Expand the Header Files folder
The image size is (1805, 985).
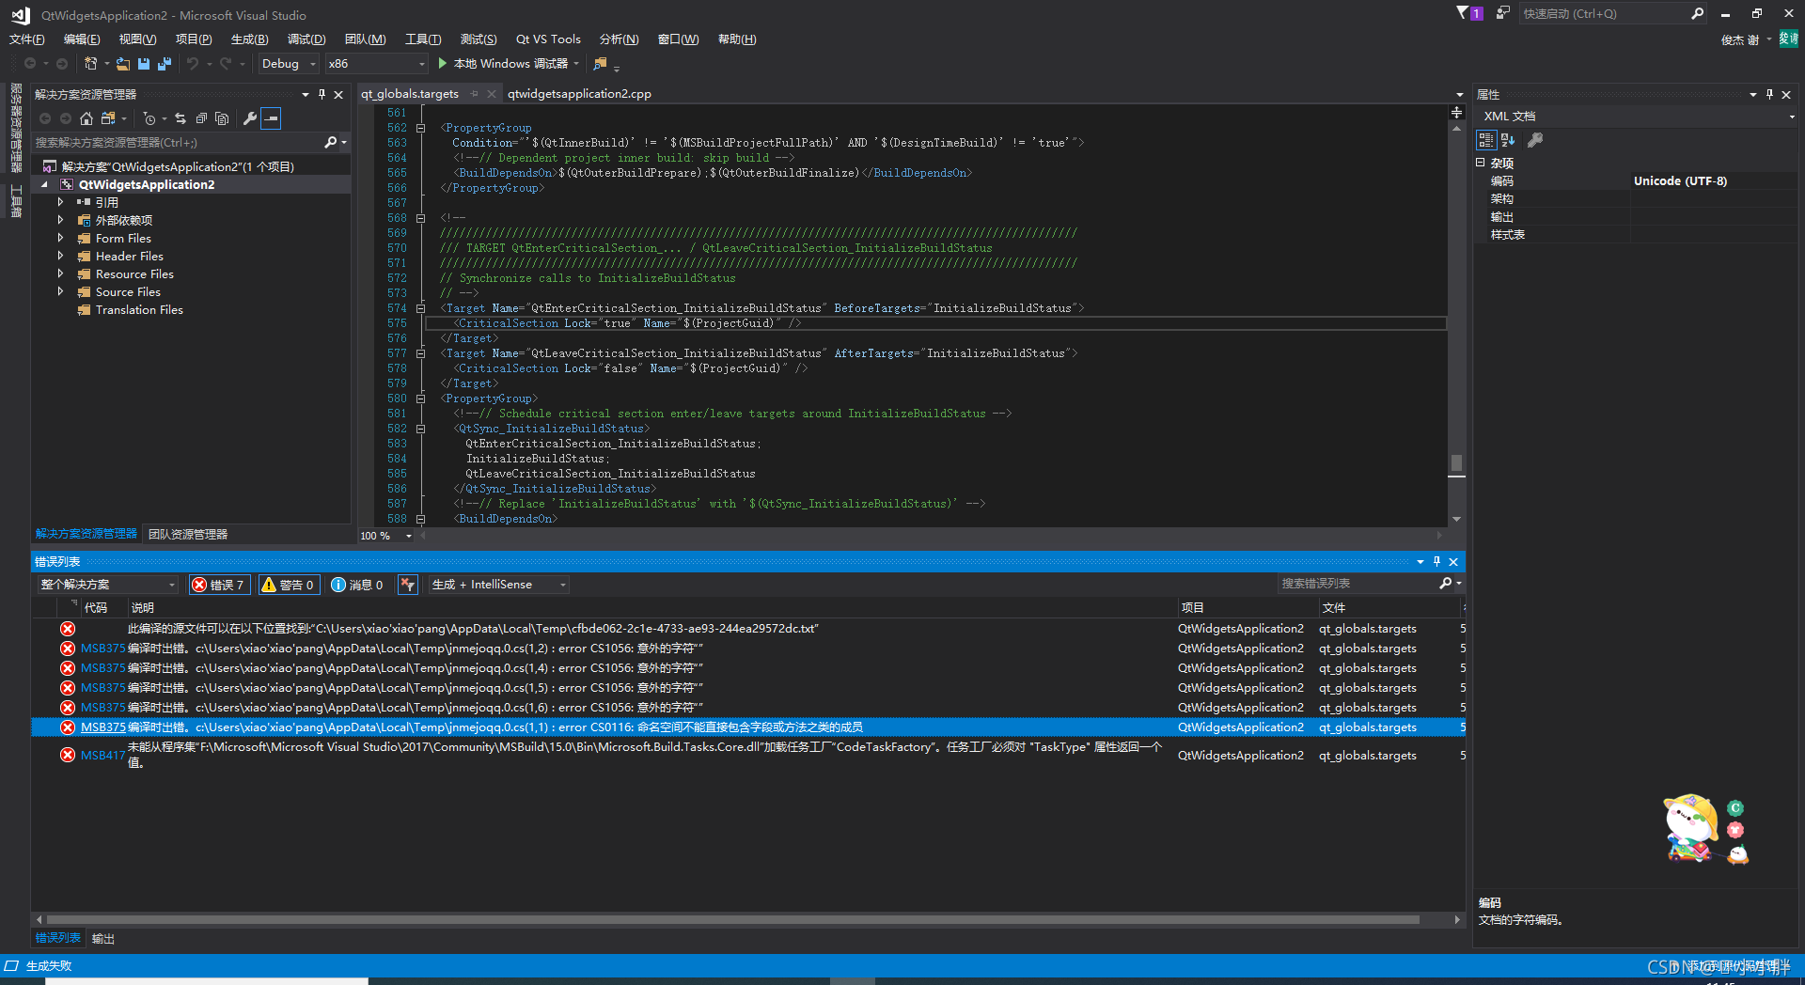pyautogui.click(x=61, y=256)
